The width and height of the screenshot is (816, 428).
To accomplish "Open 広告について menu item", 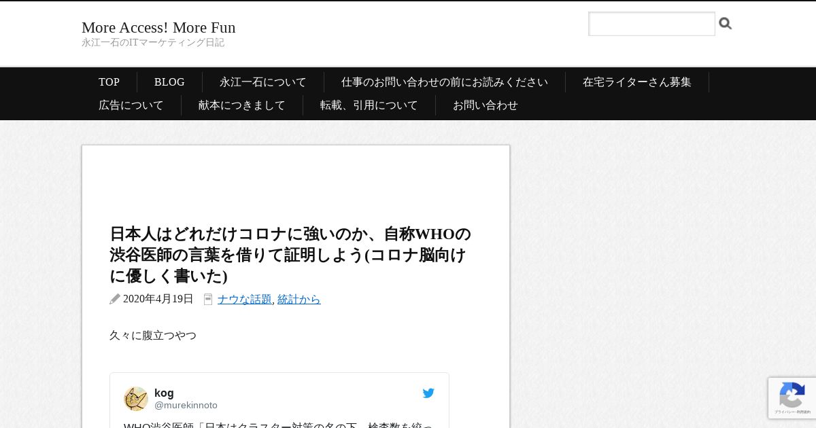I will point(131,105).
